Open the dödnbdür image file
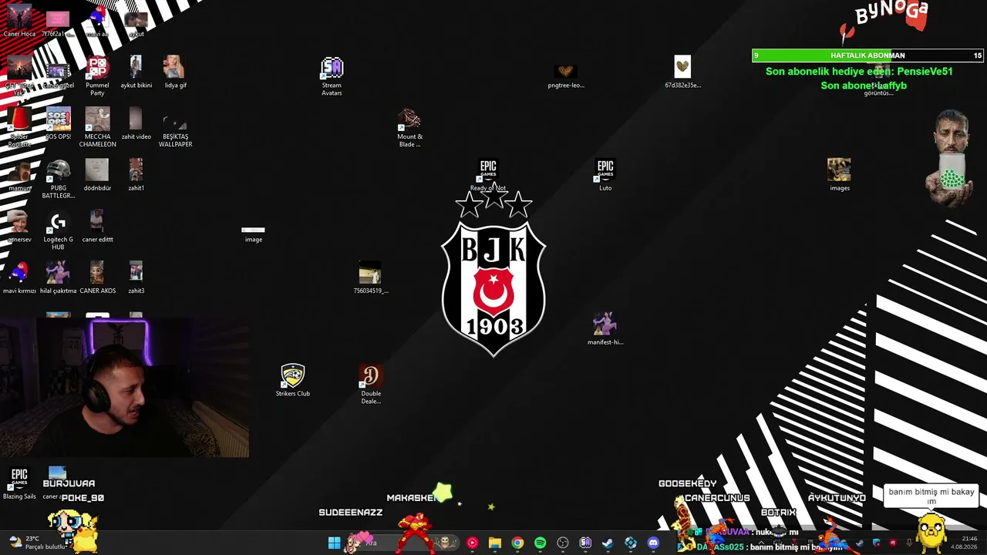 click(x=97, y=175)
